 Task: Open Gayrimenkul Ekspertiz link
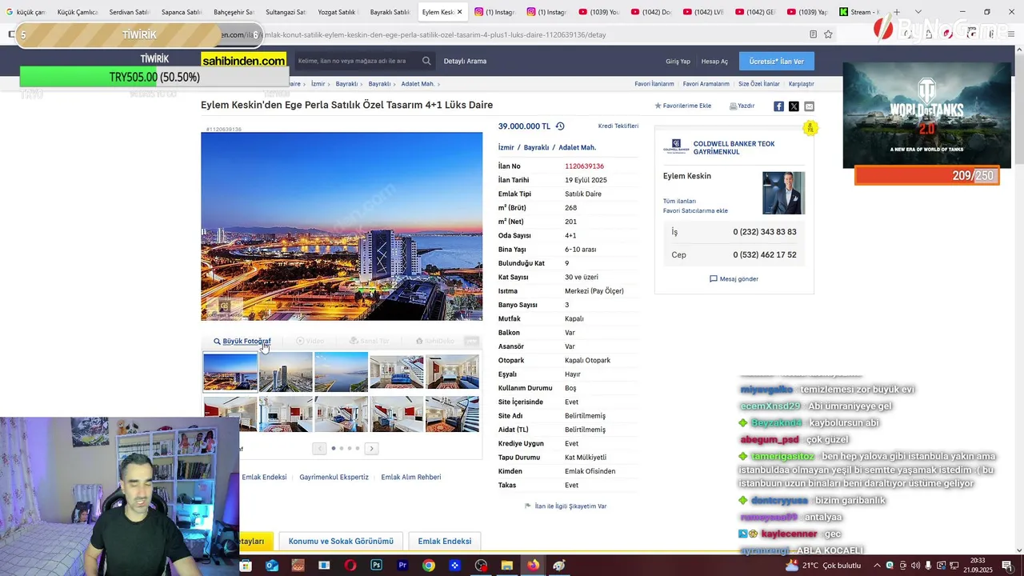click(334, 477)
